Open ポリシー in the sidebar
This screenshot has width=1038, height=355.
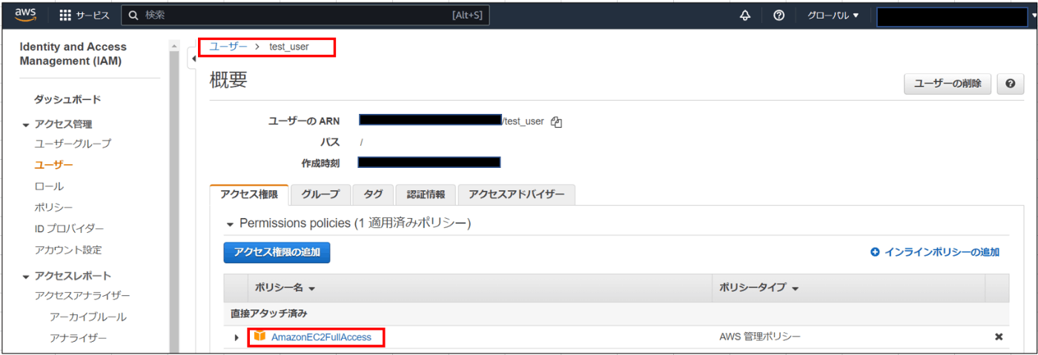(53, 207)
